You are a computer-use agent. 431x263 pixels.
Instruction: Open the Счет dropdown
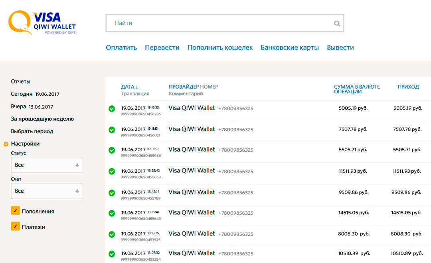coord(47,191)
